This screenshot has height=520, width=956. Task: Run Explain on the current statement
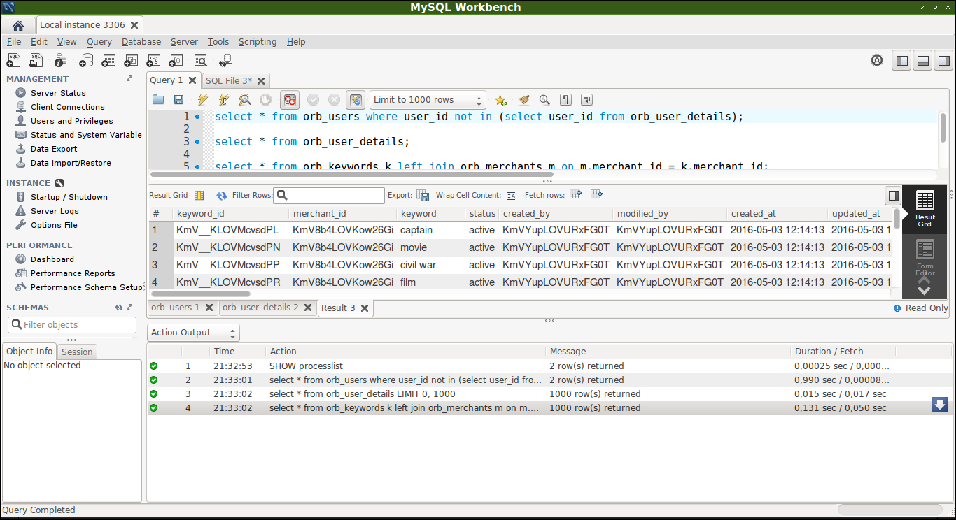coord(245,100)
